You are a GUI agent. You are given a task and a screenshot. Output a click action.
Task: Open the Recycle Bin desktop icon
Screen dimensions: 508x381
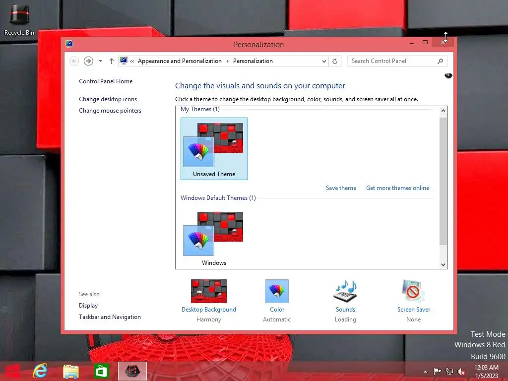[19, 19]
